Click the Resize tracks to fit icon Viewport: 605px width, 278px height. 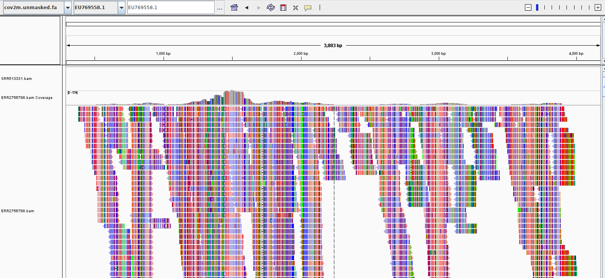tap(295, 8)
